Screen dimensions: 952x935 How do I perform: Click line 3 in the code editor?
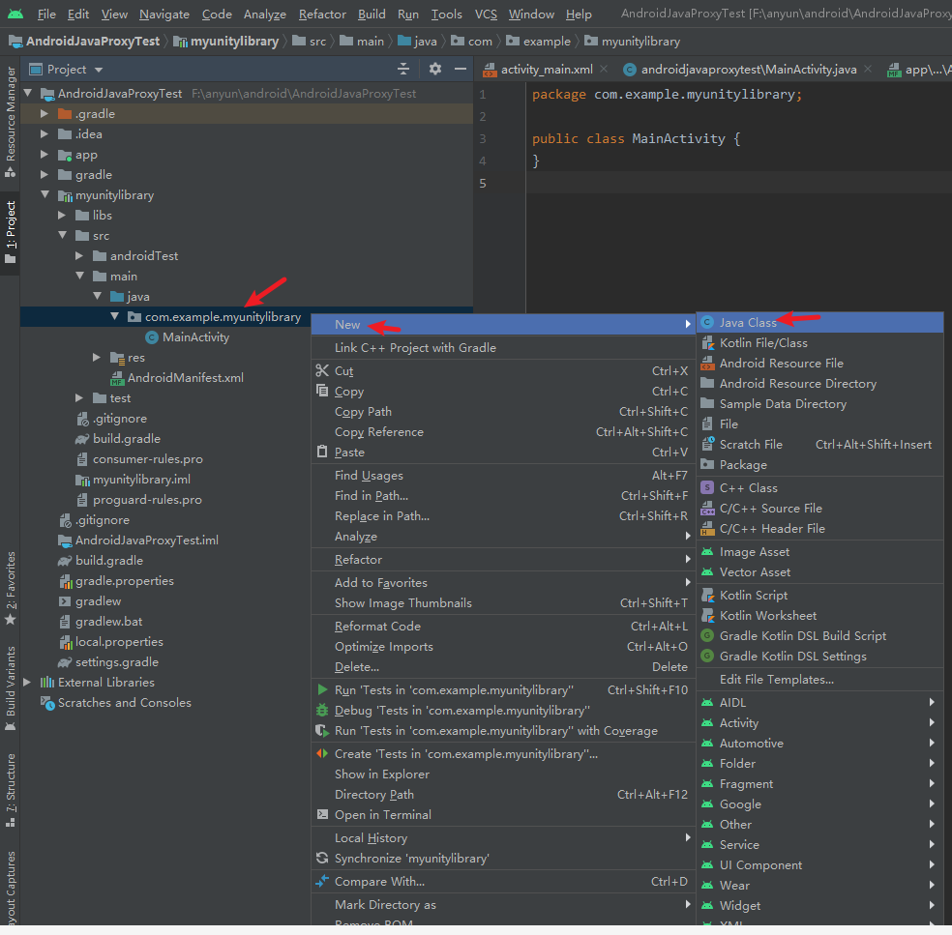(x=737, y=138)
